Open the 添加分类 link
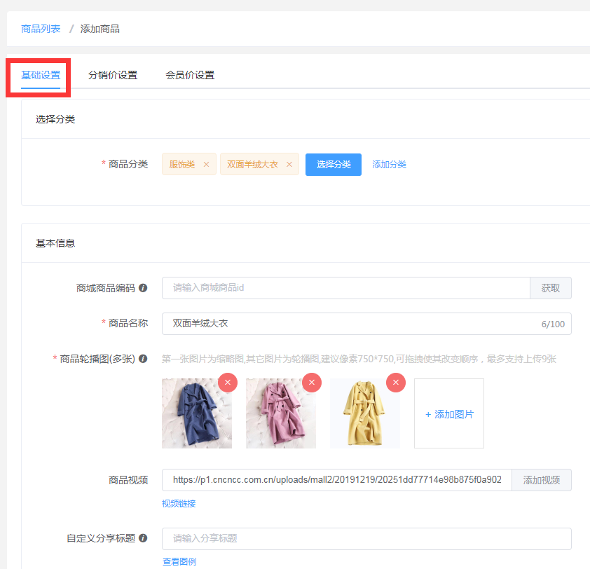 click(x=389, y=165)
